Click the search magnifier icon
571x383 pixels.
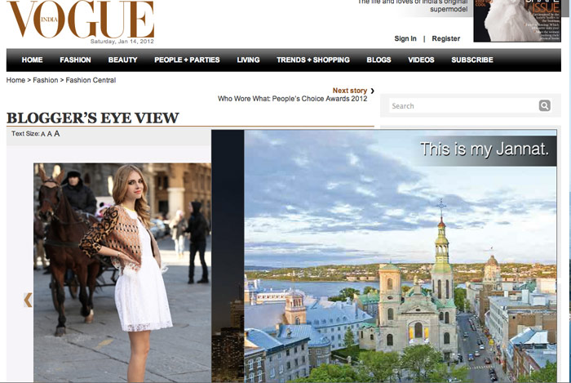pos(544,106)
